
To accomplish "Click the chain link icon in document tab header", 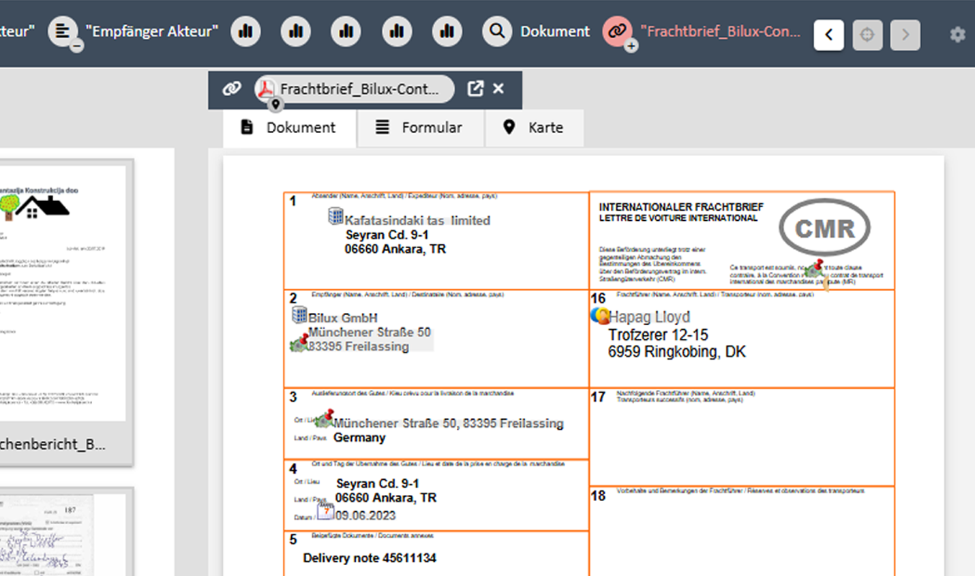I will pyautogui.click(x=232, y=89).
